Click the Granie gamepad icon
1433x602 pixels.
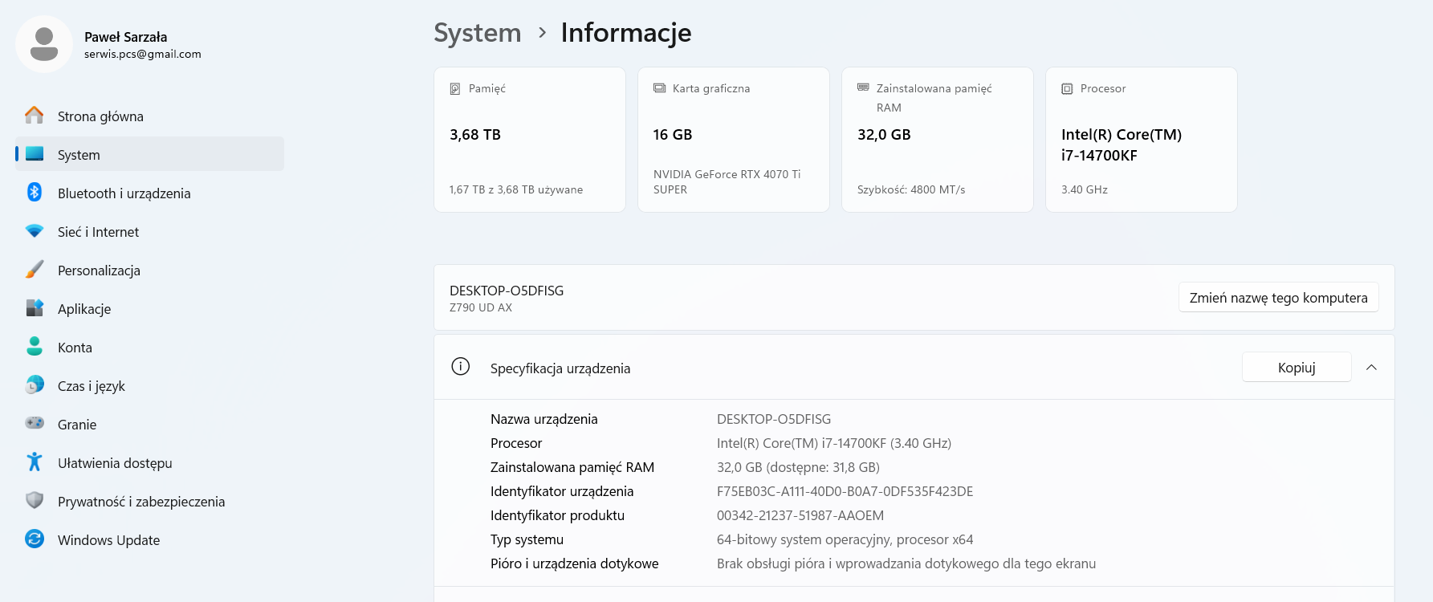point(35,424)
